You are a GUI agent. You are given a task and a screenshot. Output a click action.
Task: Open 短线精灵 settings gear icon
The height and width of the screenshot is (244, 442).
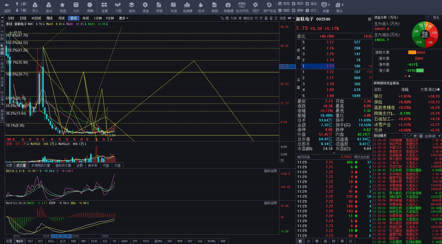pyautogui.click(x=421, y=136)
